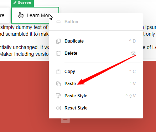Click the Paste Style paint roller icon
This screenshot has width=156, height=132.
tap(58, 96)
